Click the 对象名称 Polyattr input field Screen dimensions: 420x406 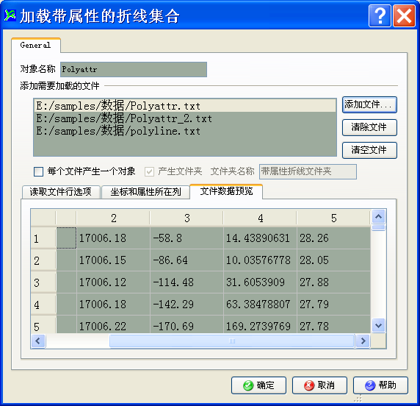(134, 69)
